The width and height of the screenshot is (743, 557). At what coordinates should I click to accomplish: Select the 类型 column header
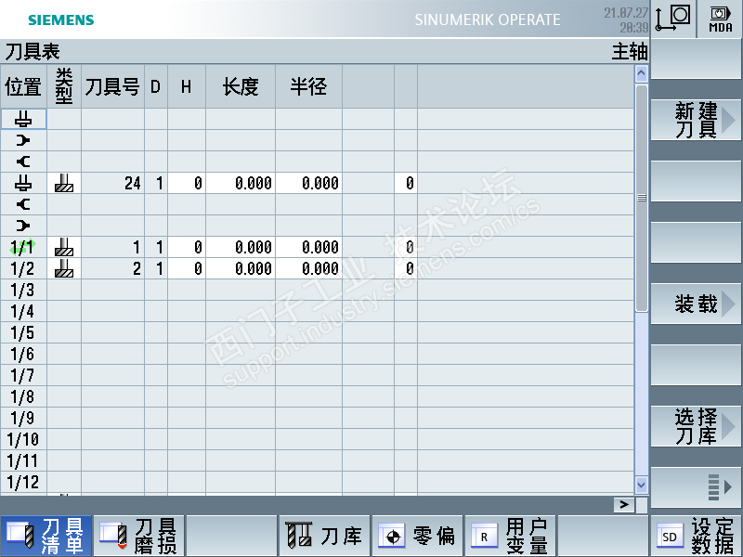pos(64,86)
